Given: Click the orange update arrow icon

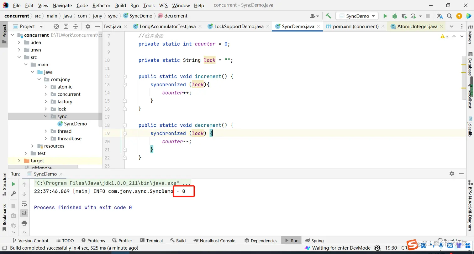Looking at the screenshot, I should (x=459, y=16).
